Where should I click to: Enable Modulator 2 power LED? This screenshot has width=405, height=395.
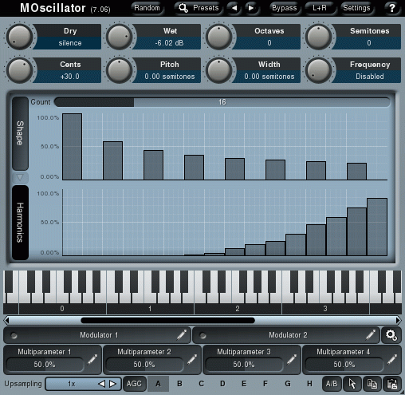click(202, 336)
